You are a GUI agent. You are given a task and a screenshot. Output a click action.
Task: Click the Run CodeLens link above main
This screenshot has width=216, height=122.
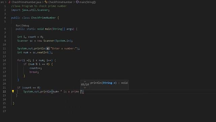pyautogui.click(x=18, y=26)
